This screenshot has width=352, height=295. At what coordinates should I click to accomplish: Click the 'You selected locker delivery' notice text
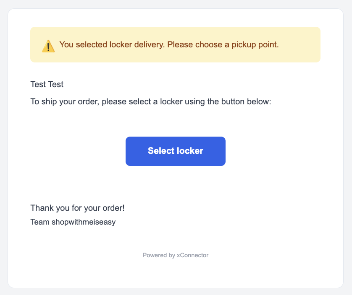[x=169, y=44]
